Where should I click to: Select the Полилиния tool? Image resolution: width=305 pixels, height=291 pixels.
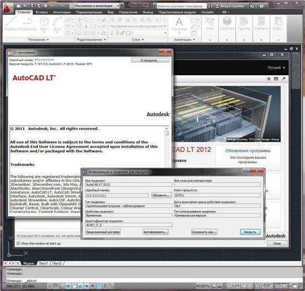[x=28, y=24]
